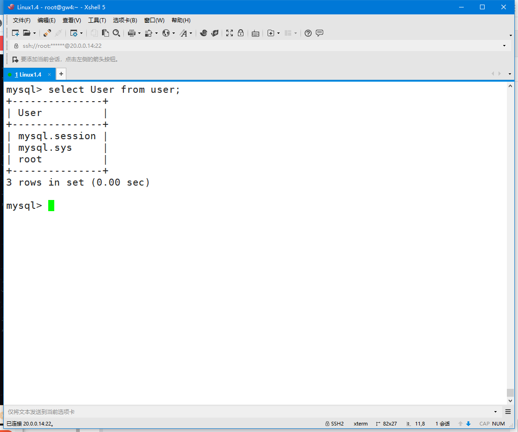
Task: Expand the address bar history dropdown
Action: (504, 45)
